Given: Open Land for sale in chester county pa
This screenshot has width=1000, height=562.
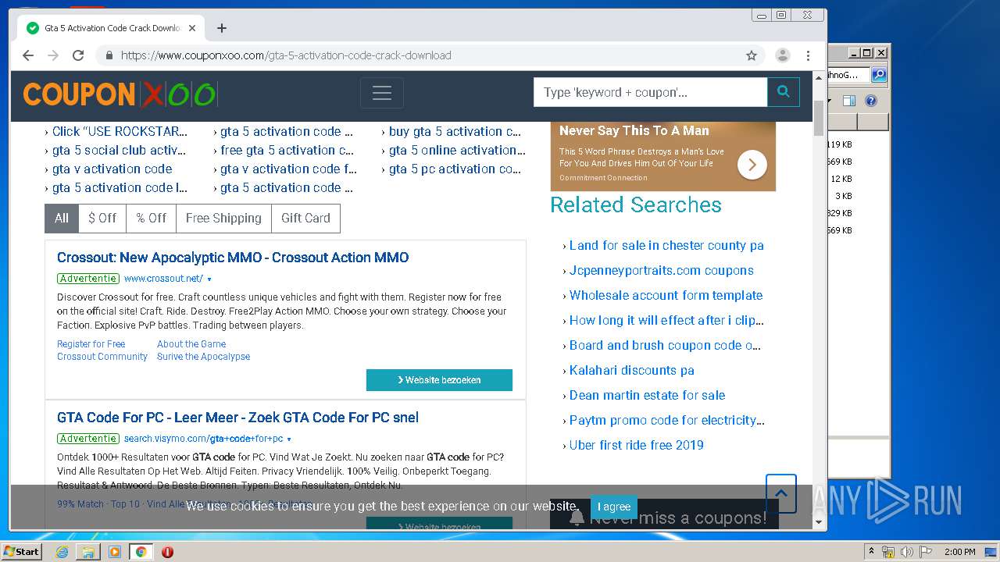Looking at the screenshot, I should [x=666, y=245].
